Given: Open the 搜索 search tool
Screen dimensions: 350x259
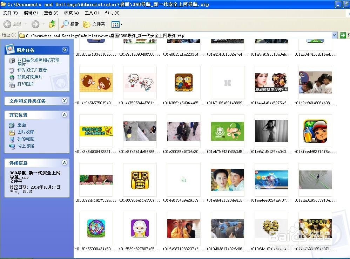Looking at the screenshot, I should point(70,24).
